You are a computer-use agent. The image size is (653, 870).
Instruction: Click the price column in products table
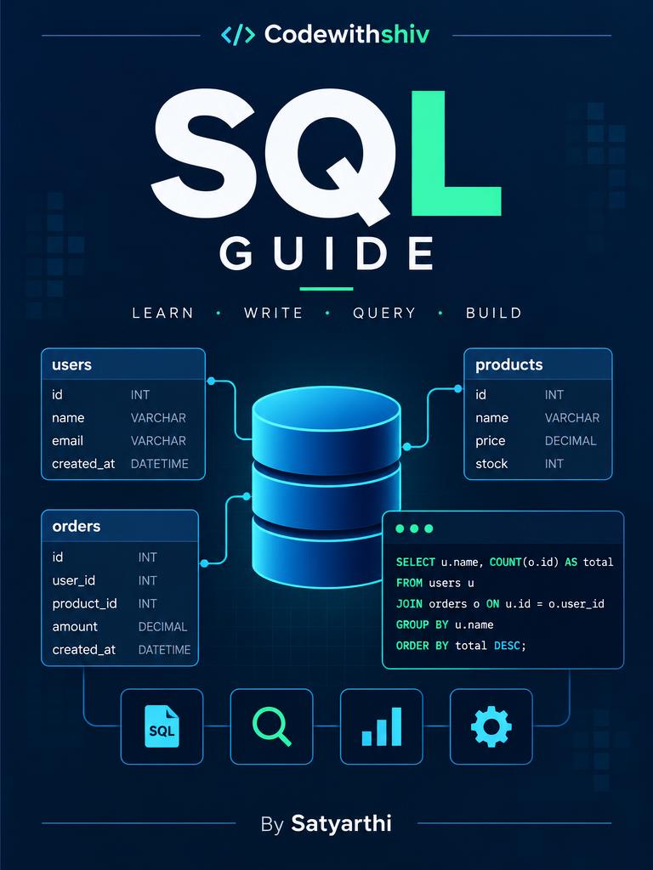click(536, 441)
